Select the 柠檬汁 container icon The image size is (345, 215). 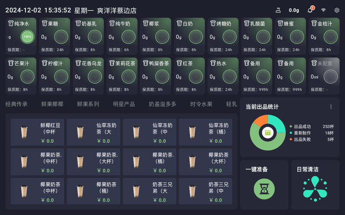coord(44,63)
